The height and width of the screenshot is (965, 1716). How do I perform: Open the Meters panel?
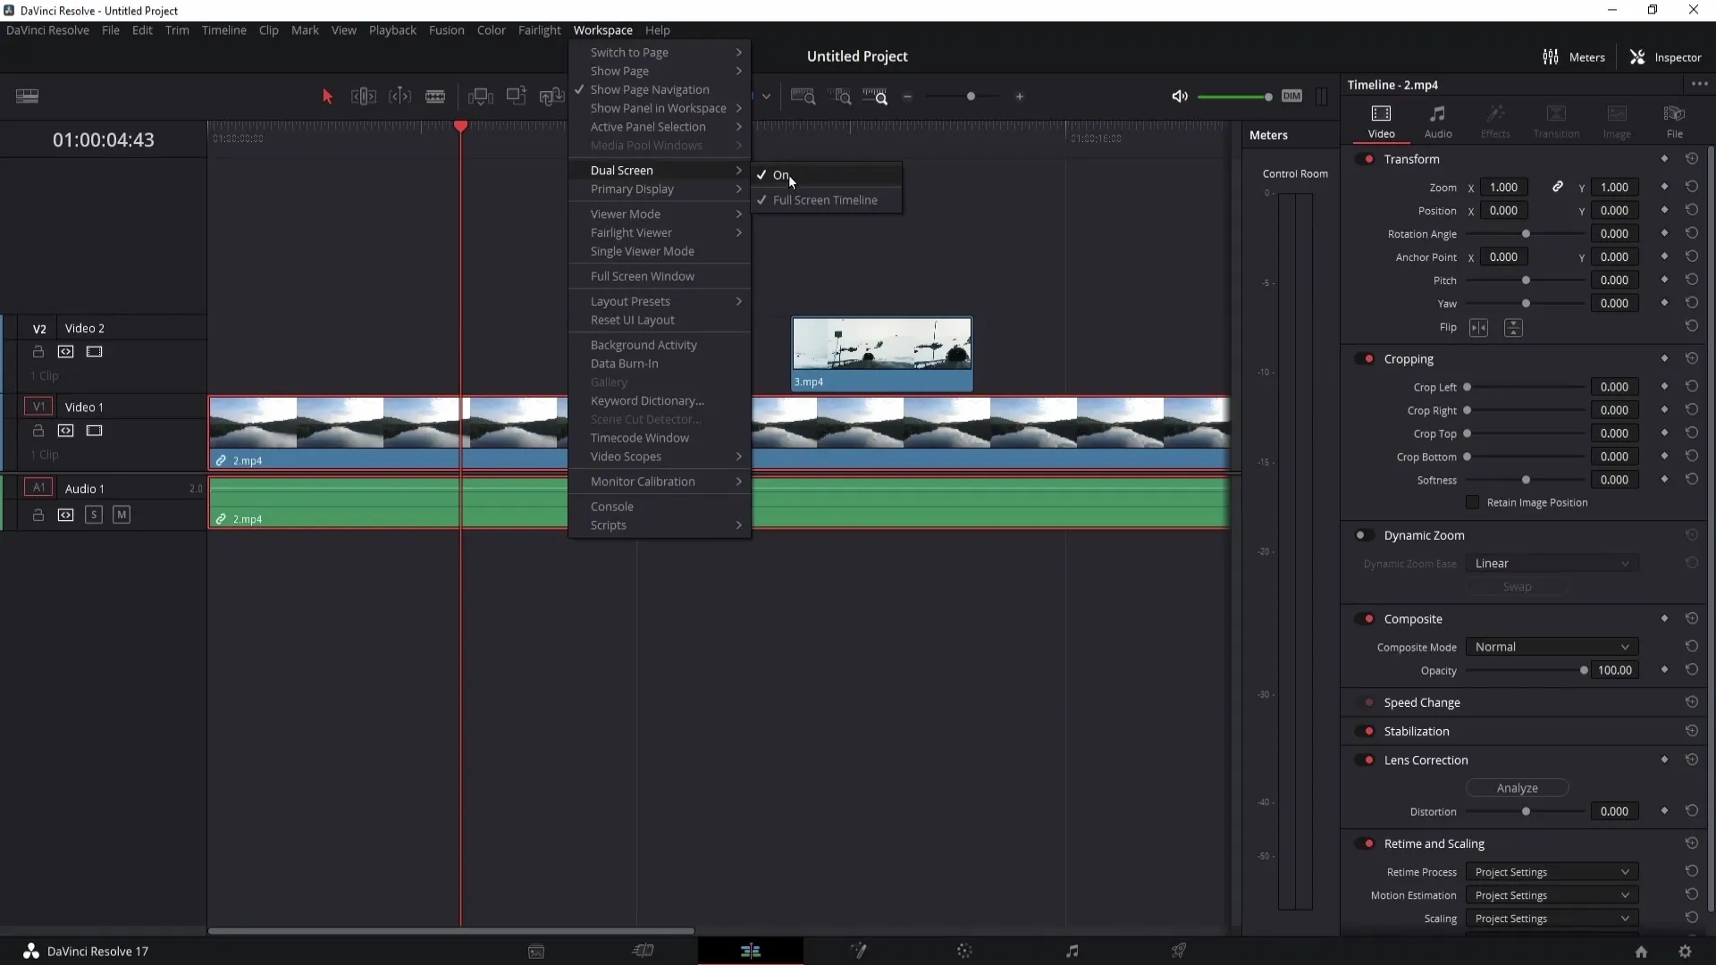coord(1574,57)
